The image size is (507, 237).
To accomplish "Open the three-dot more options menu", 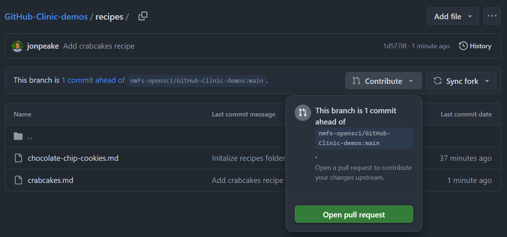I will pyautogui.click(x=492, y=16).
